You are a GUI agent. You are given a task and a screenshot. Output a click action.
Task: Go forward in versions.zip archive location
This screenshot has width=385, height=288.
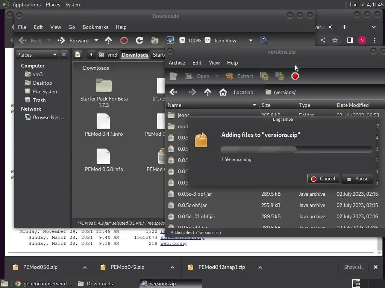[x=192, y=92]
